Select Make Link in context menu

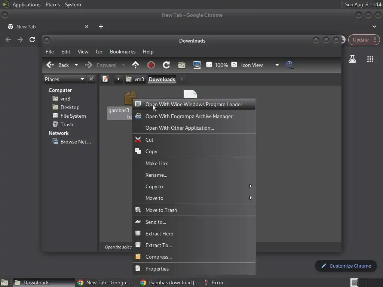194,164
